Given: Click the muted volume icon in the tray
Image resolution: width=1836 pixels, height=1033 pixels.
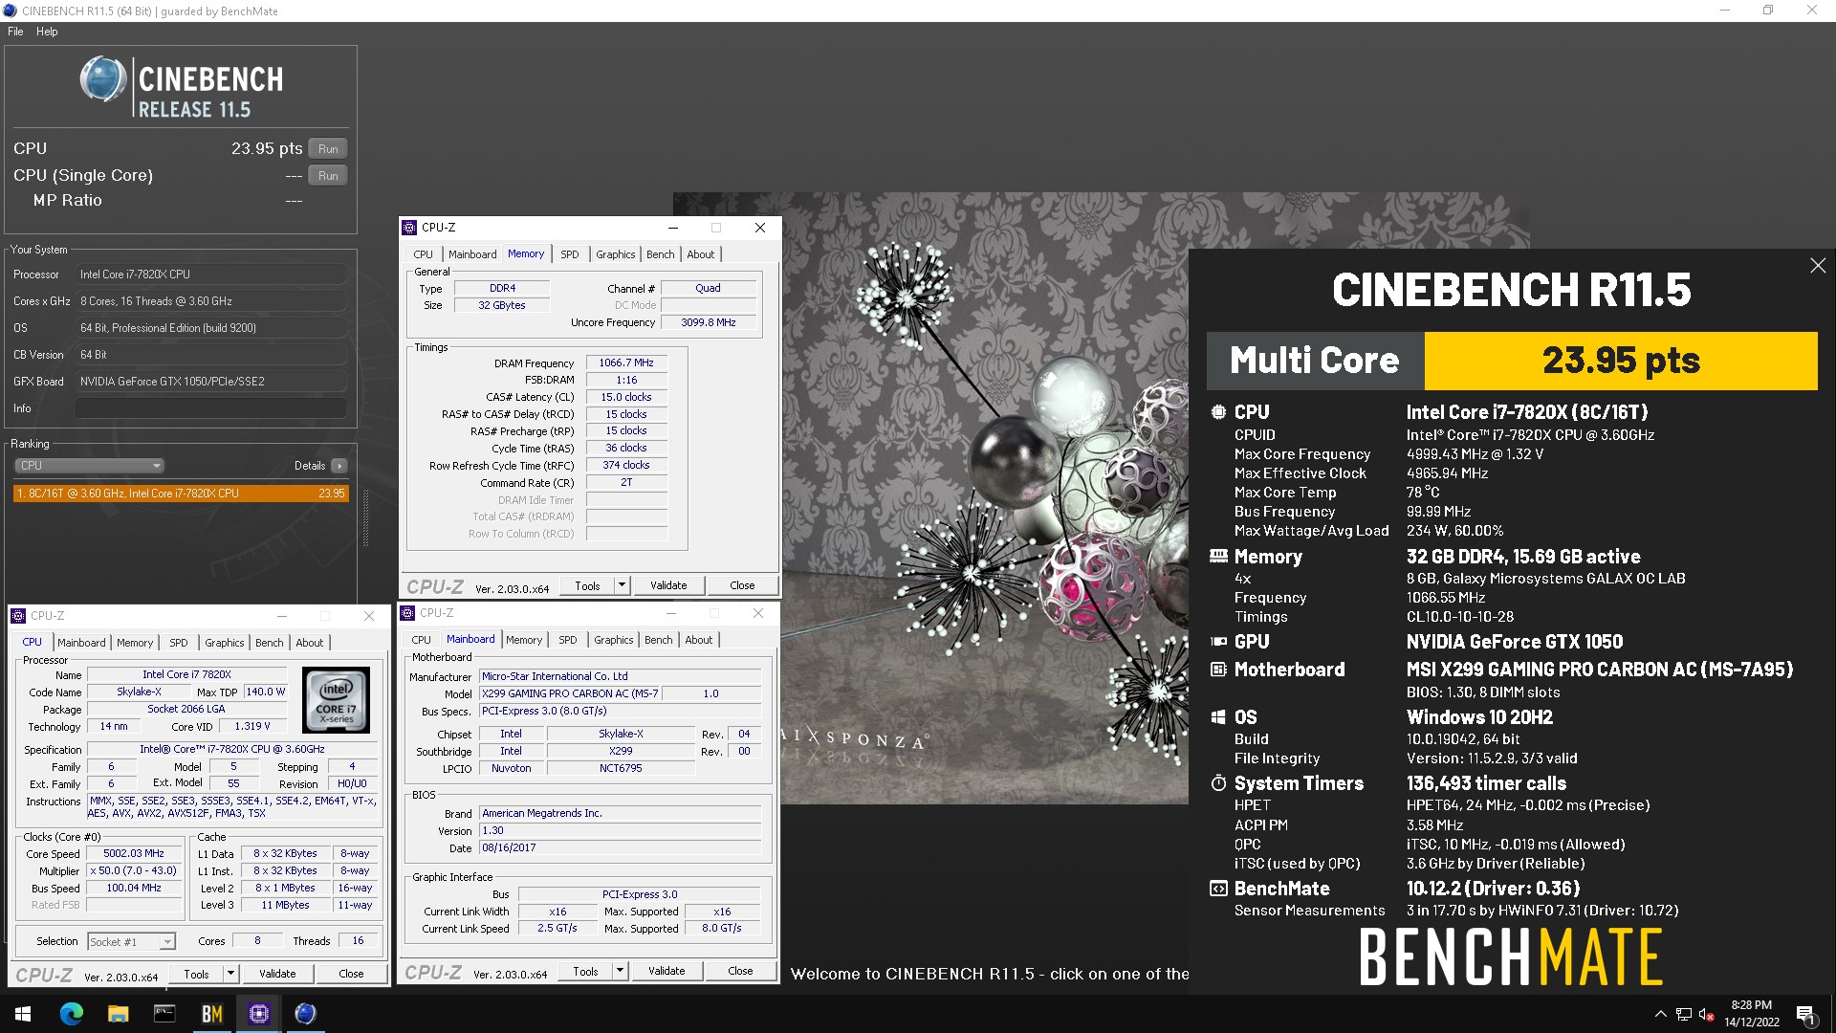Looking at the screenshot, I should coord(1705,1014).
